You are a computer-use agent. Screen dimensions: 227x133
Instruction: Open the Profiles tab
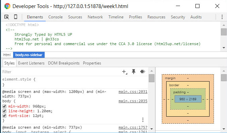coord(136,17)
